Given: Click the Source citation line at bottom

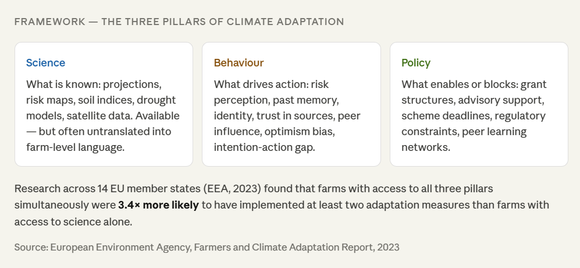Looking at the screenshot, I should tap(207, 247).
